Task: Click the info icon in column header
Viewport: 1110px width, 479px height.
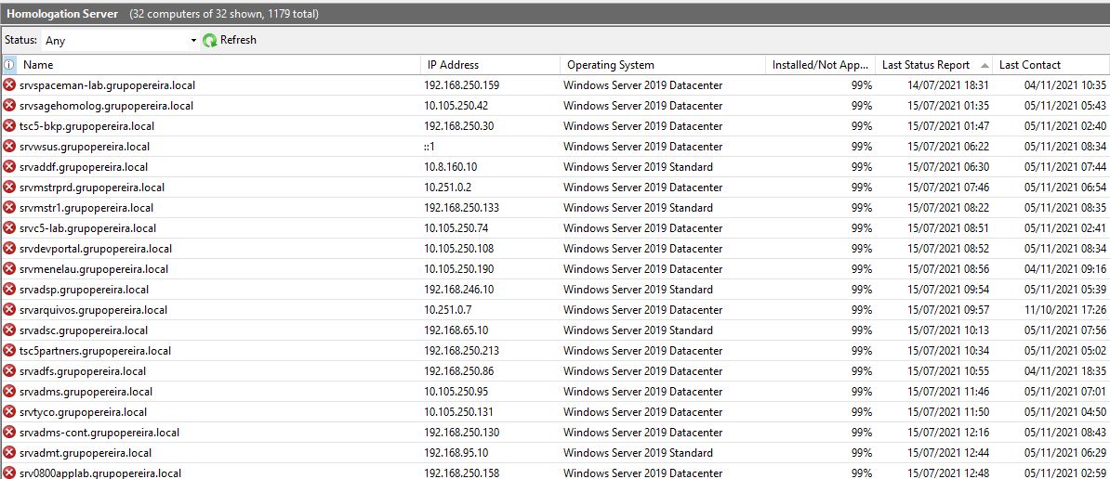Action: (x=9, y=65)
